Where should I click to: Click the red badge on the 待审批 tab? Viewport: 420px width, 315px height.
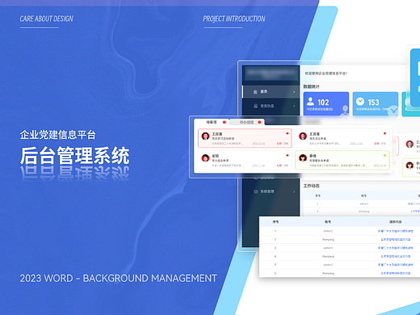[x=225, y=122]
